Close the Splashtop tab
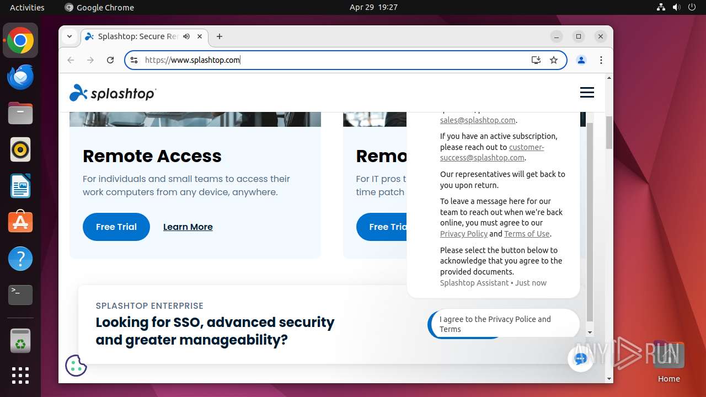This screenshot has height=397, width=706. point(200,36)
